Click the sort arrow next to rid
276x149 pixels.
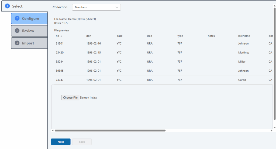pos(61,36)
